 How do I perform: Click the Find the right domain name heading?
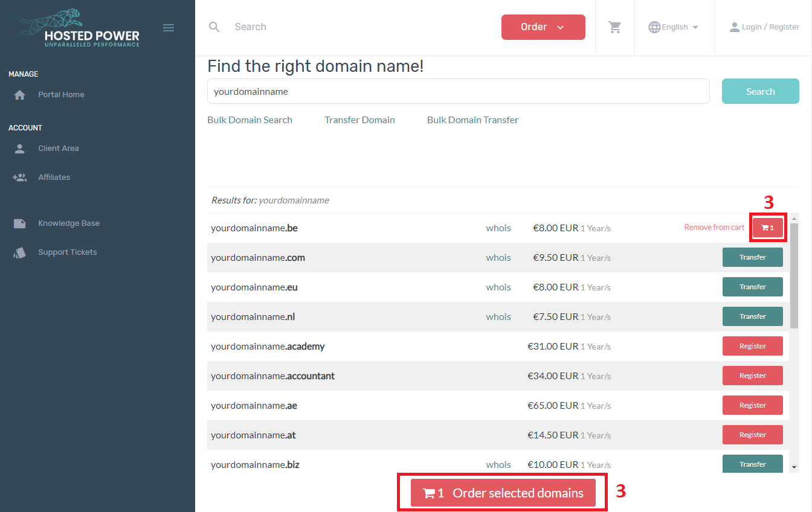click(x=315, y=66)
